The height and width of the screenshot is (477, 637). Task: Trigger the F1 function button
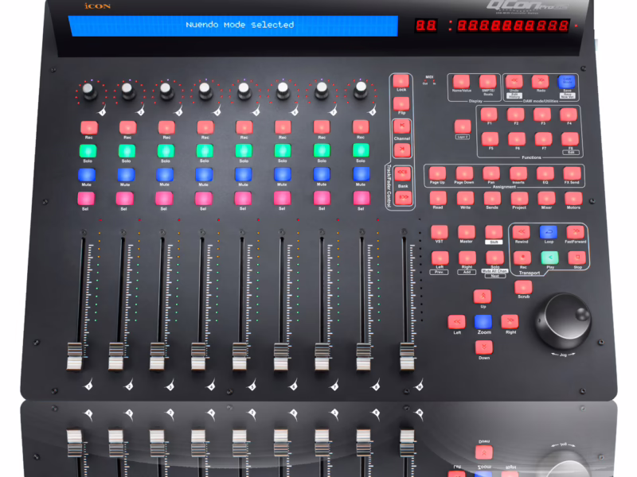click(x=489, y=114)
